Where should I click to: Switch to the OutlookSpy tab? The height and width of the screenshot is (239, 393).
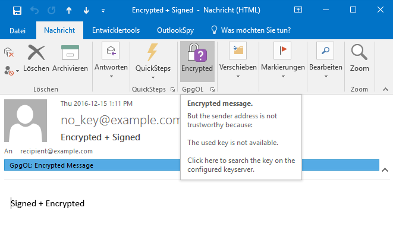pyautogui.click(x=174, y=30)
